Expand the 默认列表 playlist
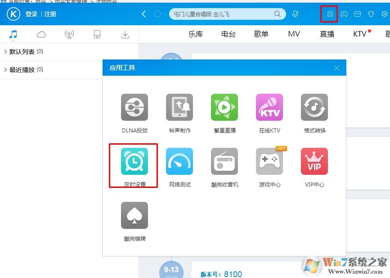The image size is (390, 278). (22, 52)
